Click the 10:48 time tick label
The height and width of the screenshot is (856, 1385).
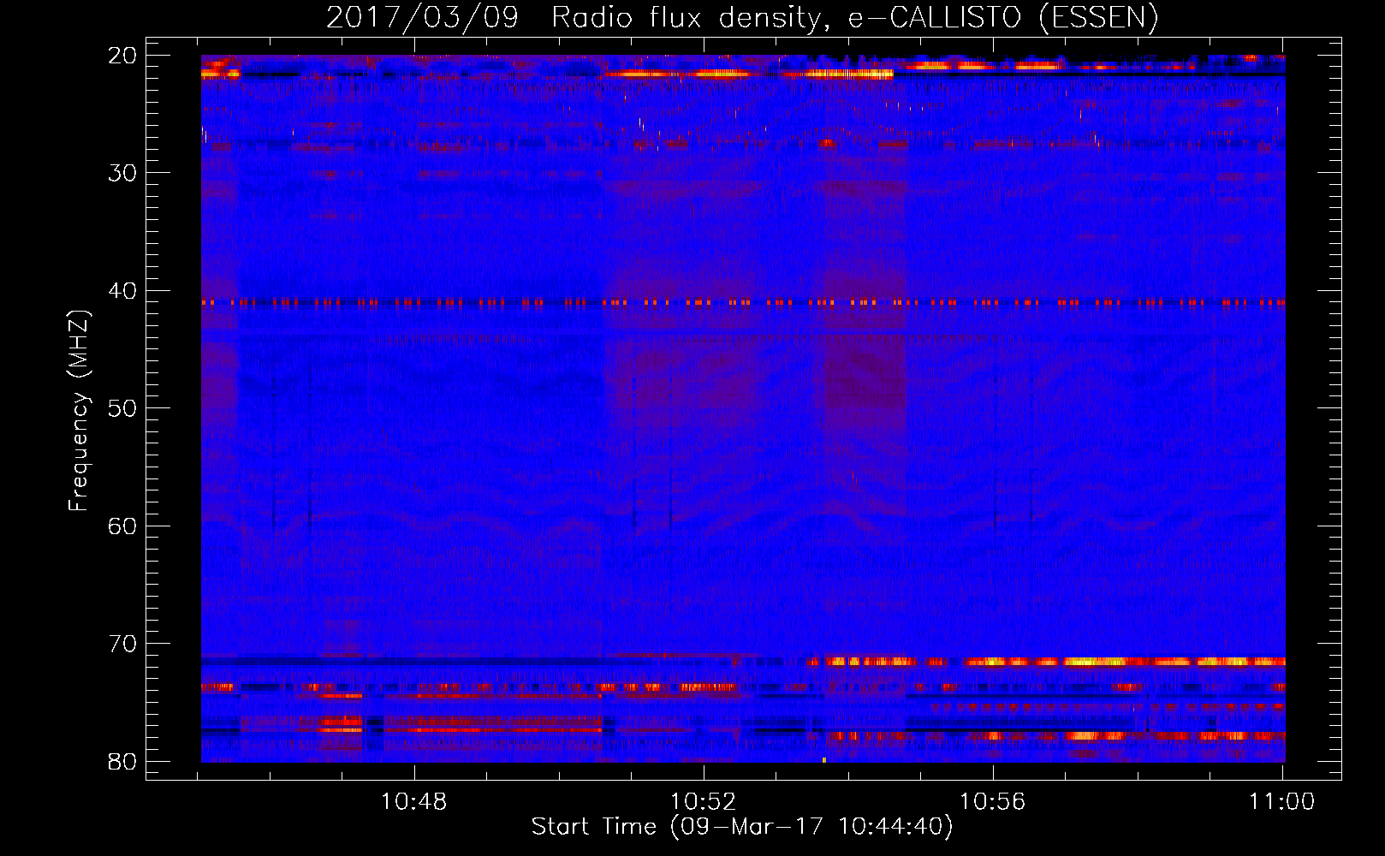[x=414, y=802]
